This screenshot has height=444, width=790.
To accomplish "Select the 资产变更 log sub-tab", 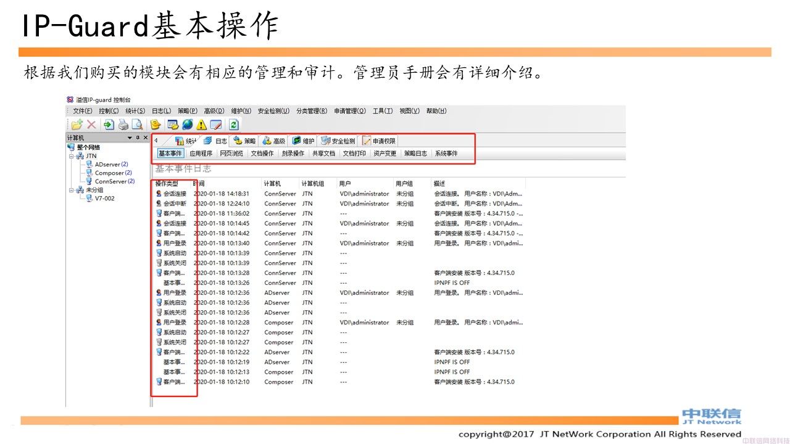I will pyautogui.click(x=385, y=154).
